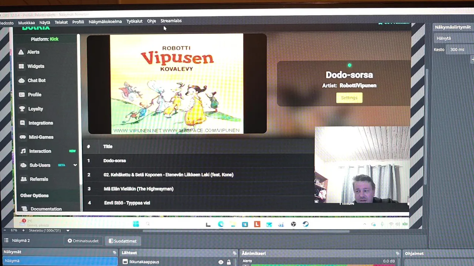Image resolution: width=474 pixels, height=266 pixels.
Task: Toggle visibility eye of Ikkunakaappaus source
Action: click(x=221, y=262)
